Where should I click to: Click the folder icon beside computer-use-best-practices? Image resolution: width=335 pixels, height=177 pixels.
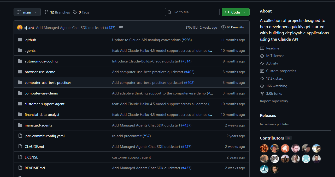click(x=20, y=83)
